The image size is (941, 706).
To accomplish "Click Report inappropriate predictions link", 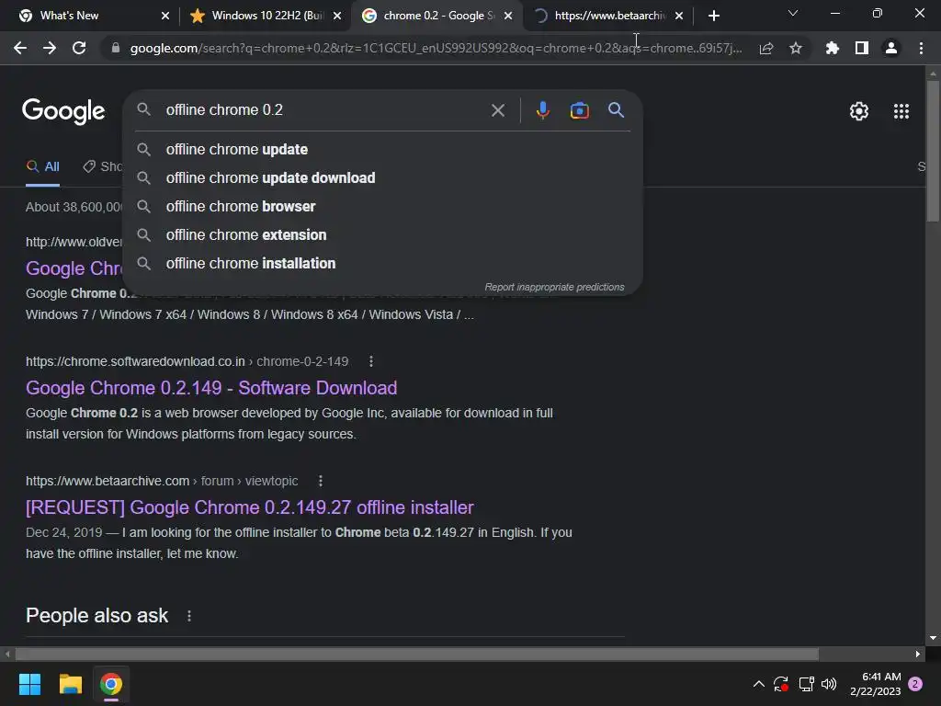I will pos(554,287).
